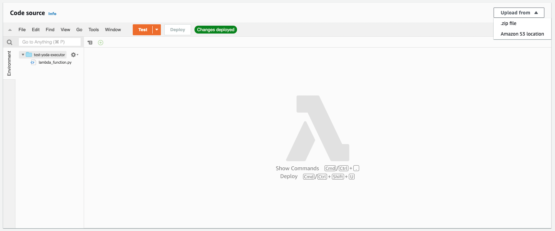Open the Find menu
Viewport: 555px width, 231px height.
(50, 30)
